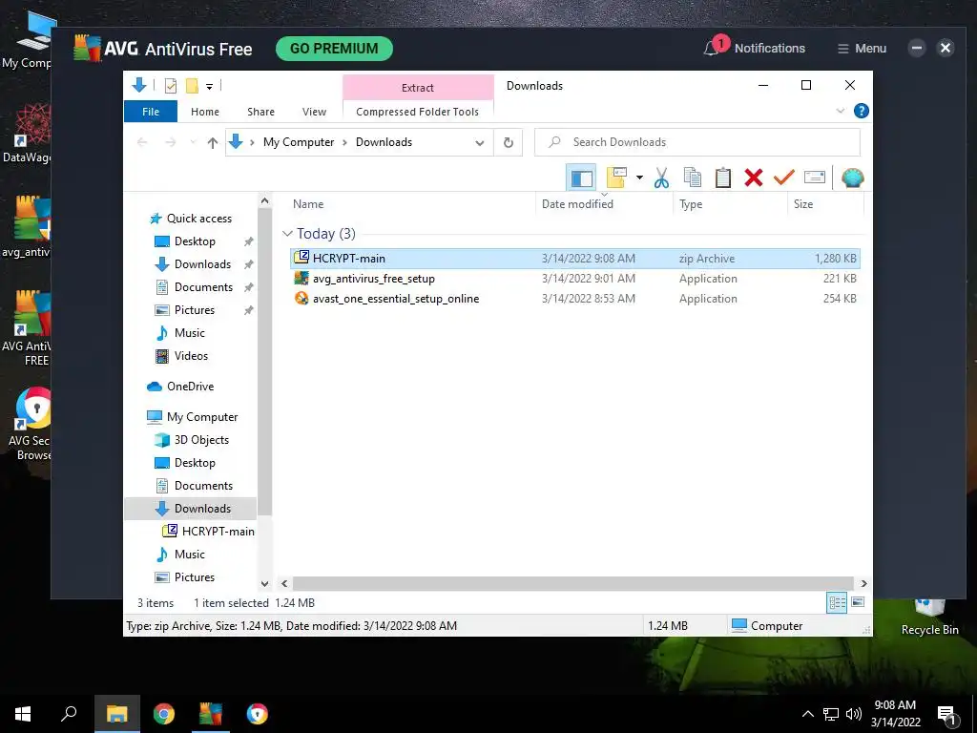Open the Compressed Folder Tools tab
This screenshot has width=977, height=733.
(418, 112)
